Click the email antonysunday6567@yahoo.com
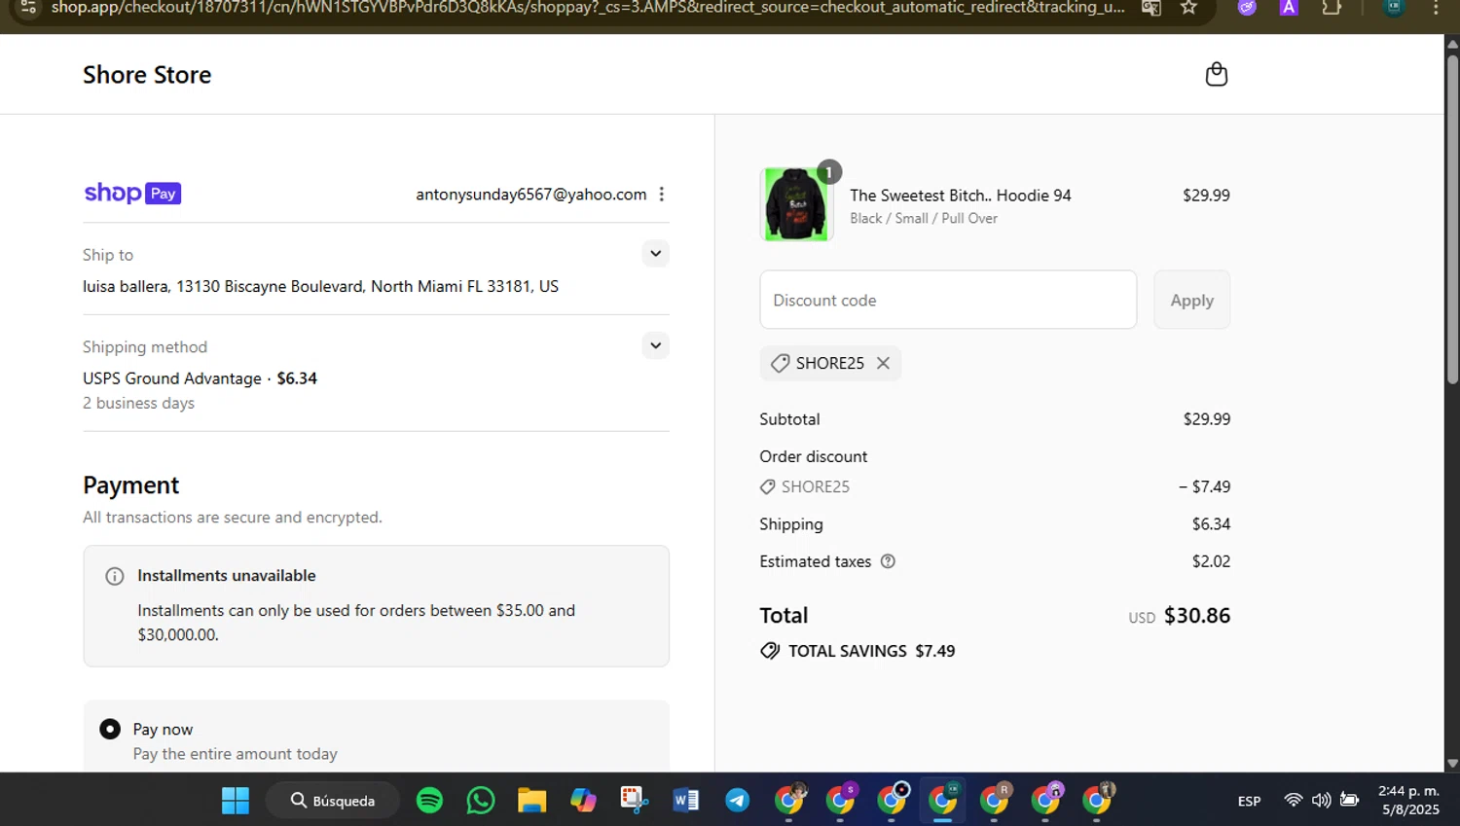The width and height of the screenshot is (1460, 826). [x=531, y=195]
